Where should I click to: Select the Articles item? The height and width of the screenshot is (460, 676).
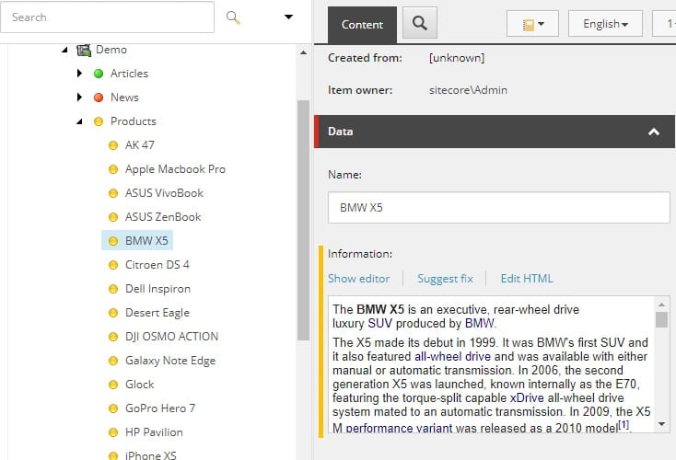(x=129, y=74)
